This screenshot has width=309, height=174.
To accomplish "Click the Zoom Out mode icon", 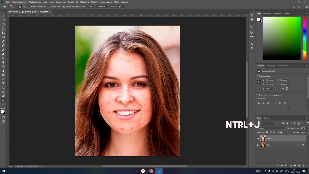I will click(x=24, y=7).
